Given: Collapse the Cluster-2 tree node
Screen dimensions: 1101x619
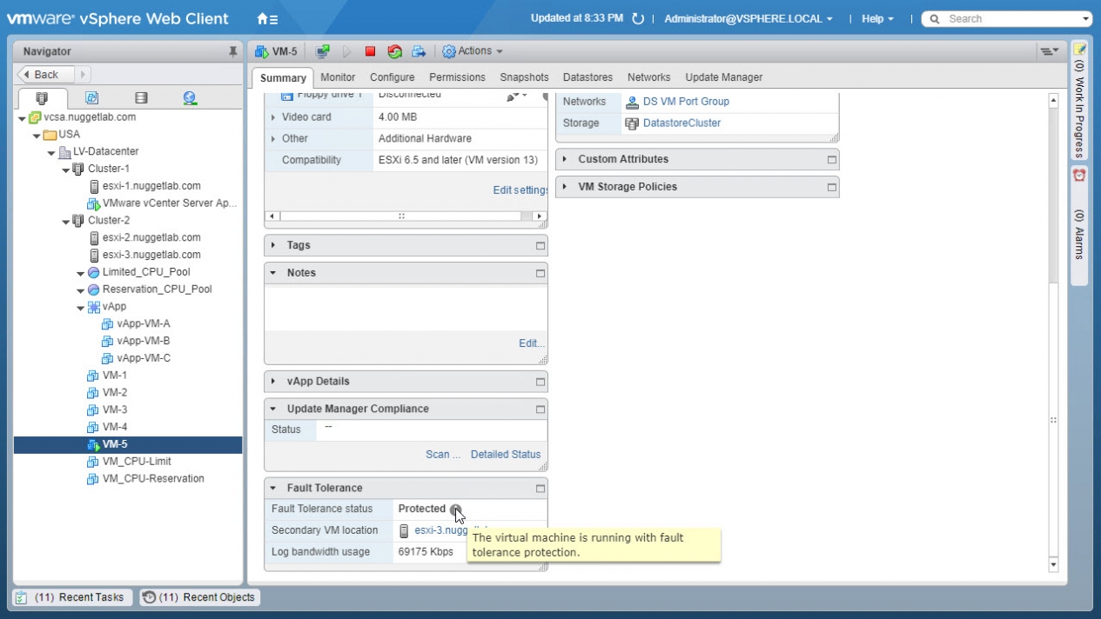Looking at the screenshot, I should click(x=67, y=221).
